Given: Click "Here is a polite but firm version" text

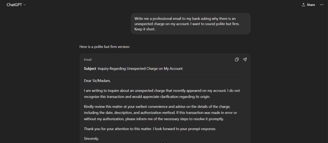Looking at the screenshot, I should click(x=104, y=47).
